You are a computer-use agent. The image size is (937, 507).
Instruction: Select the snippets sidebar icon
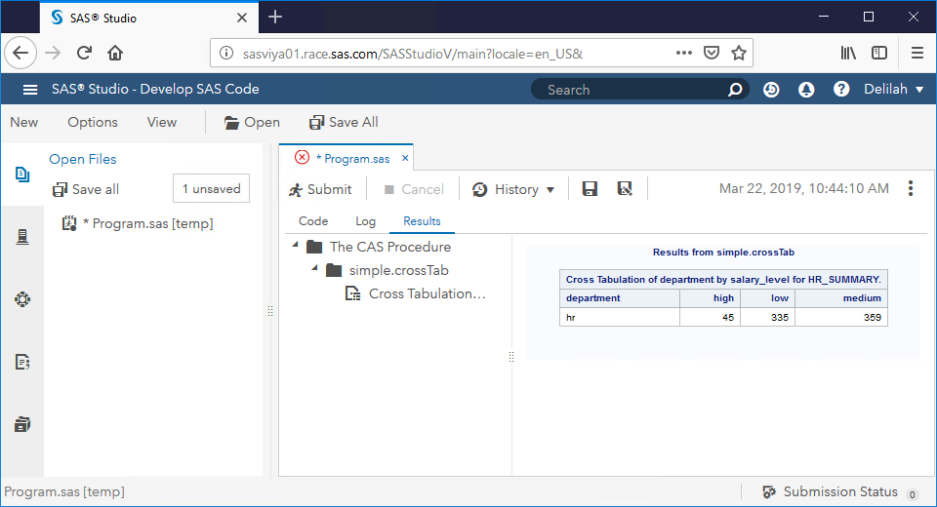click(22, 362)
